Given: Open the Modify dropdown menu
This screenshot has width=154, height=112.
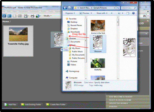Looking at the screenshot, I should [47, 16].
